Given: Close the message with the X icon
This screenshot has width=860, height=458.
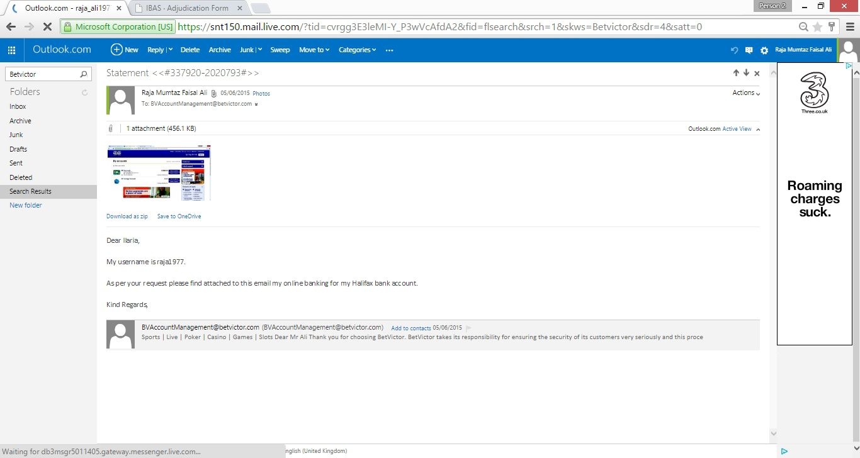Looking at the screenshot, I should [757, 74].
